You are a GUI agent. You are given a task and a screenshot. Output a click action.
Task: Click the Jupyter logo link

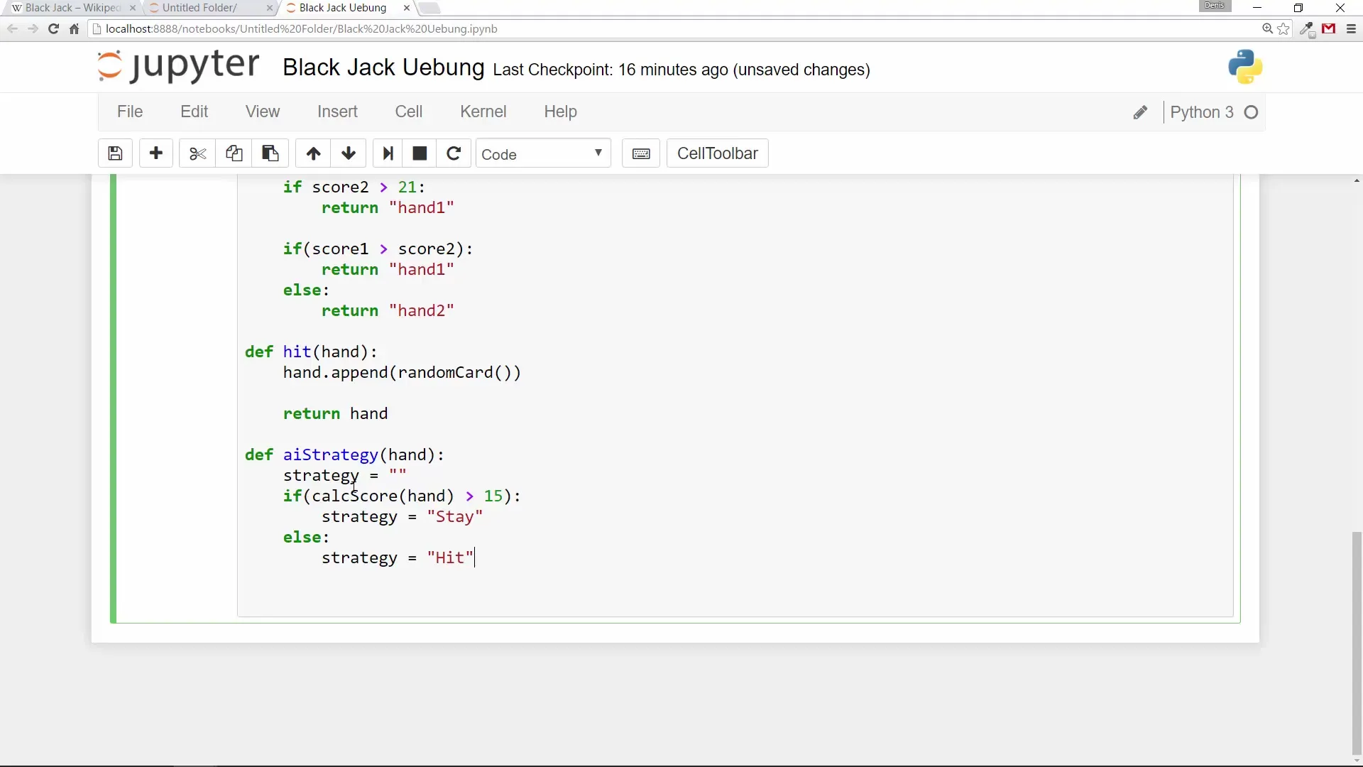point(179,66)
